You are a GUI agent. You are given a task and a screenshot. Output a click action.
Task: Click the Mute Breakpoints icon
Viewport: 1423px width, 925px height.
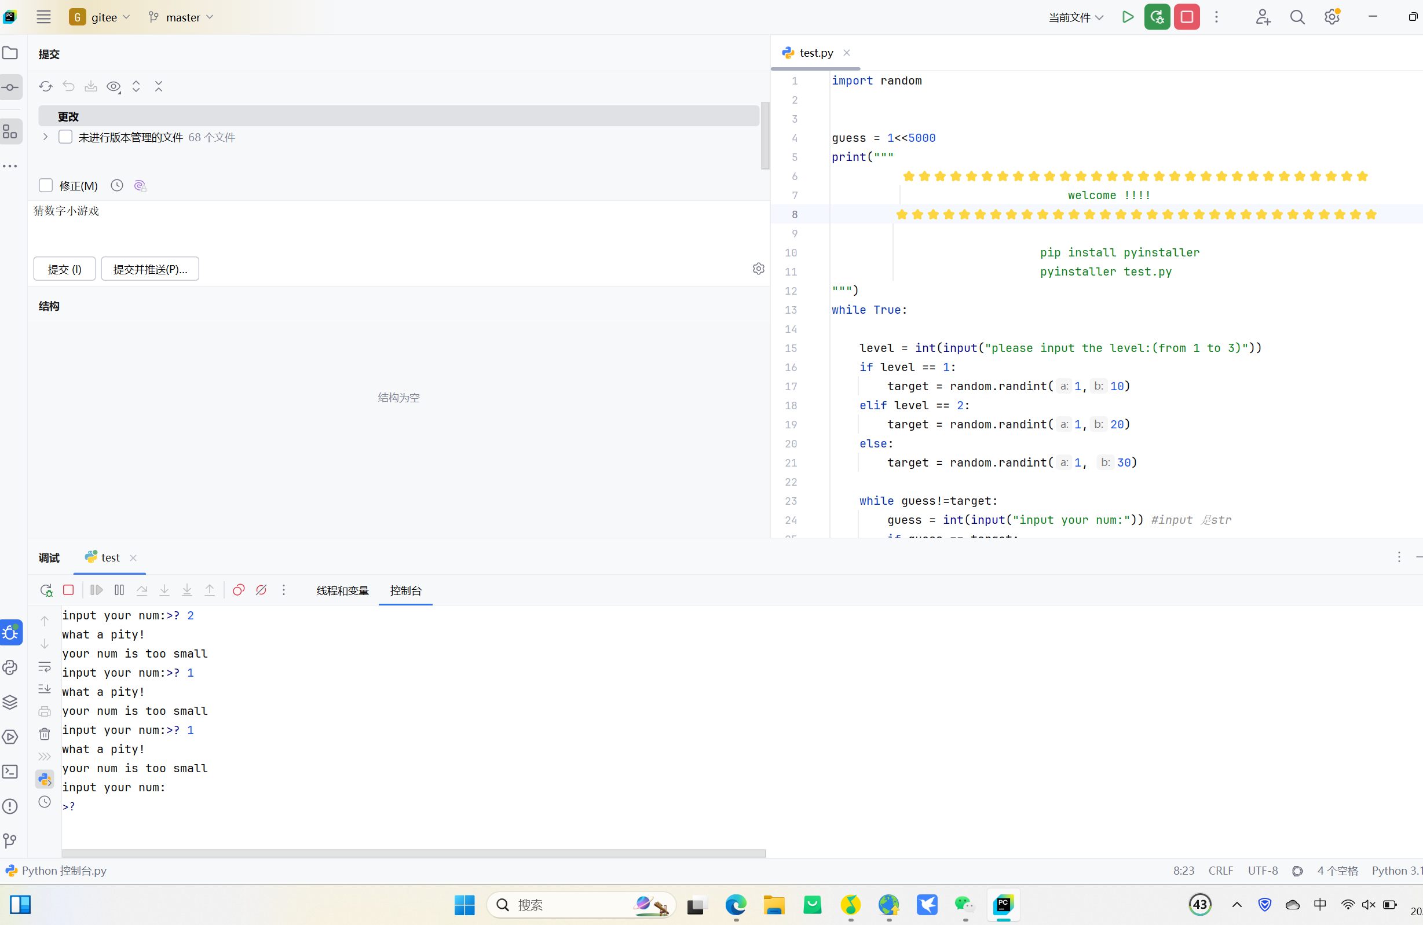261,590
